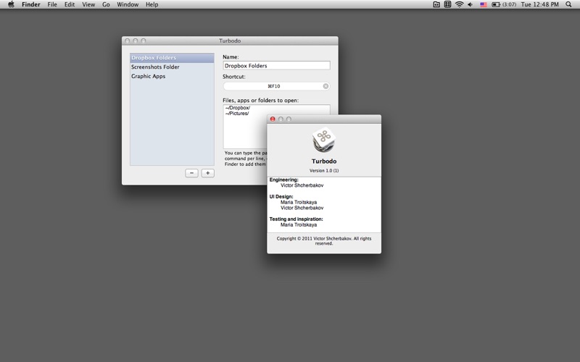
Task: Open the Finder application menu
Action: click(x=30, y=4)
